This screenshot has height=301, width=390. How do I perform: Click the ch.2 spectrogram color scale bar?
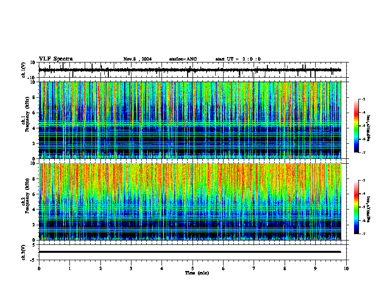[x=357, y=207]
